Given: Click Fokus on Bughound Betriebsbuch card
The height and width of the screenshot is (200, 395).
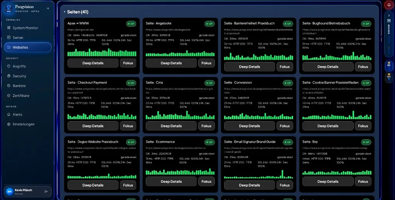Looking at the screenshot, I should pyautogui.click(x=363, y=67).
